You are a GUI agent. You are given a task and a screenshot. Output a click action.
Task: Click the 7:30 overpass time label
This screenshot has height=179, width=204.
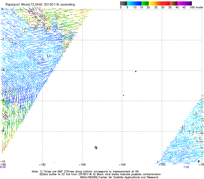tap(186, 167)
